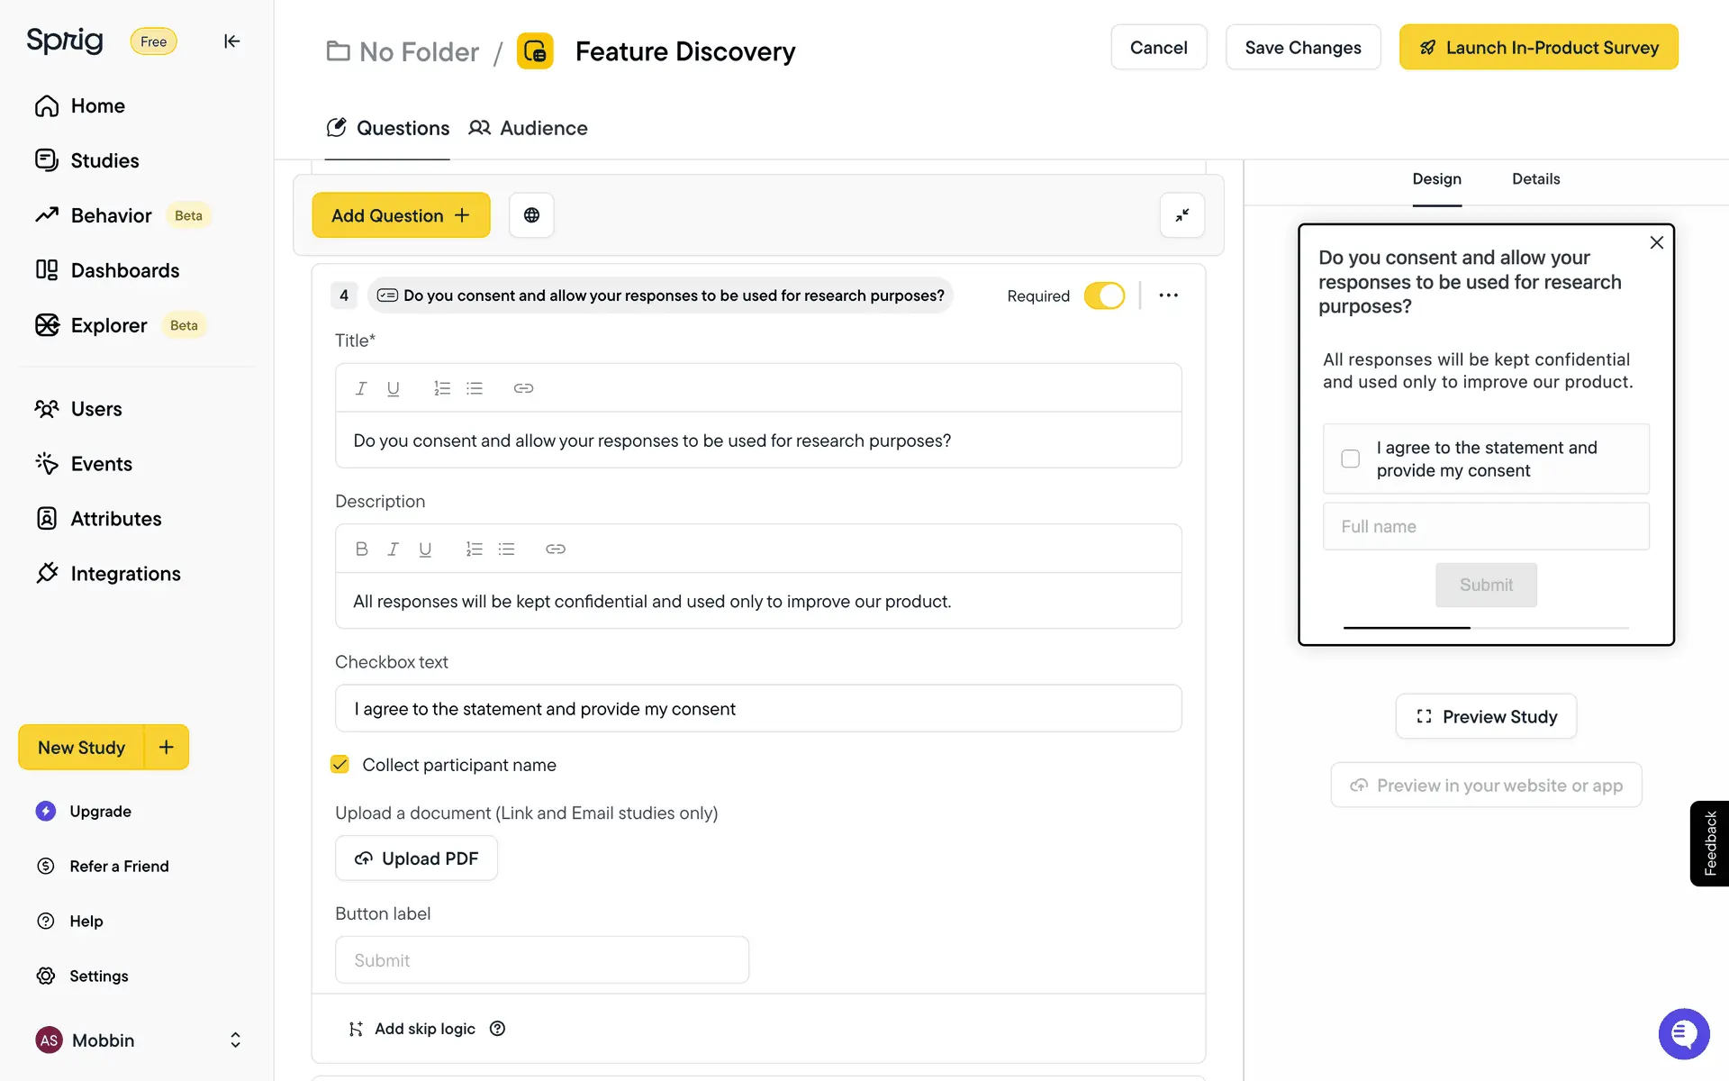
Task: Check the consent box in the preview
Action: (x=1350, y=459)
